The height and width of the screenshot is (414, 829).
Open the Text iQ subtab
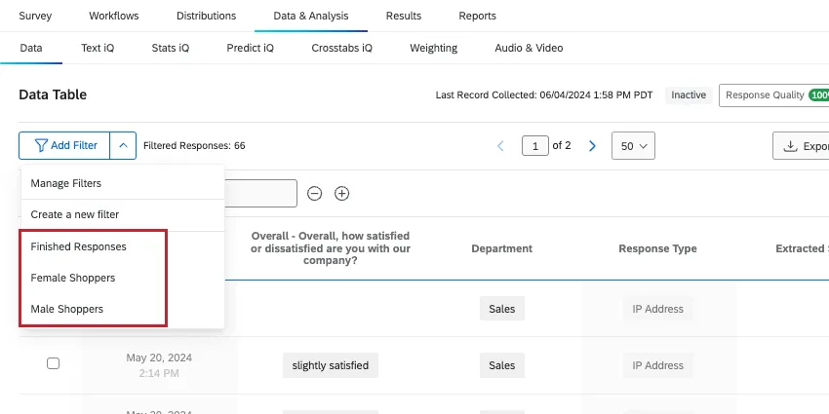point(98,48)
